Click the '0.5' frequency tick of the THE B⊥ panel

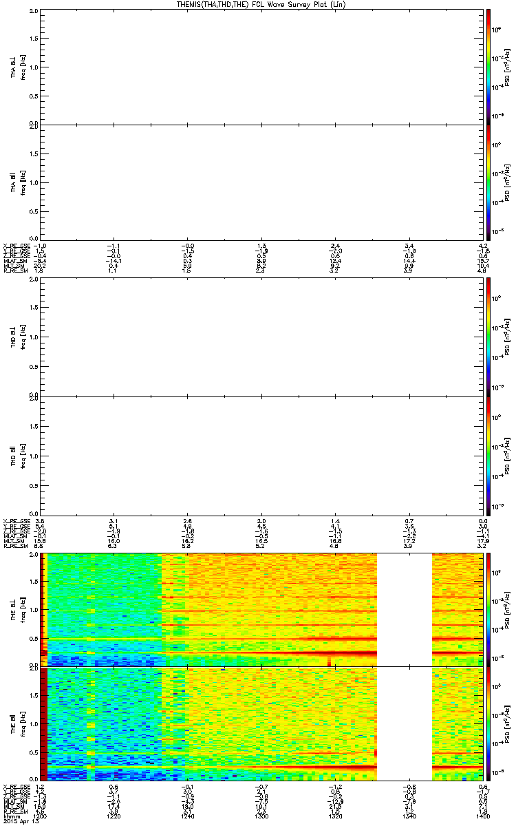click(34, 639)
